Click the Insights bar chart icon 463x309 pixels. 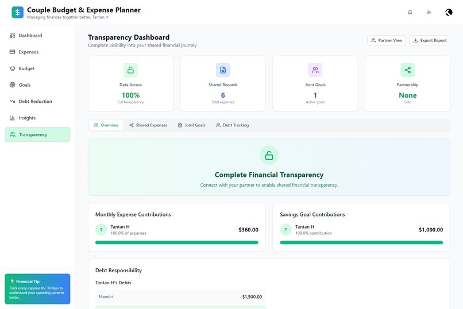tap(12, 118)
